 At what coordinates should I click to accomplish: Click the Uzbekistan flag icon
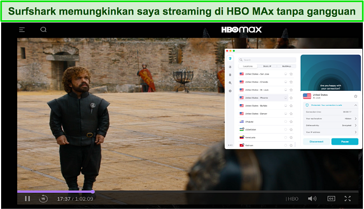point(241,129)
